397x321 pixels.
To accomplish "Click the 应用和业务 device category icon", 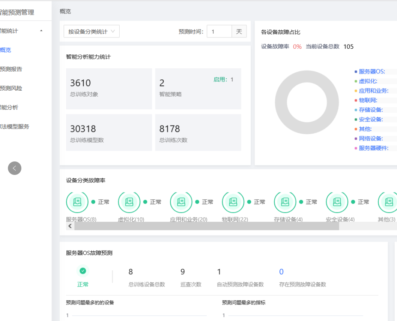I will pyautogui.click(x=181, y=202).
